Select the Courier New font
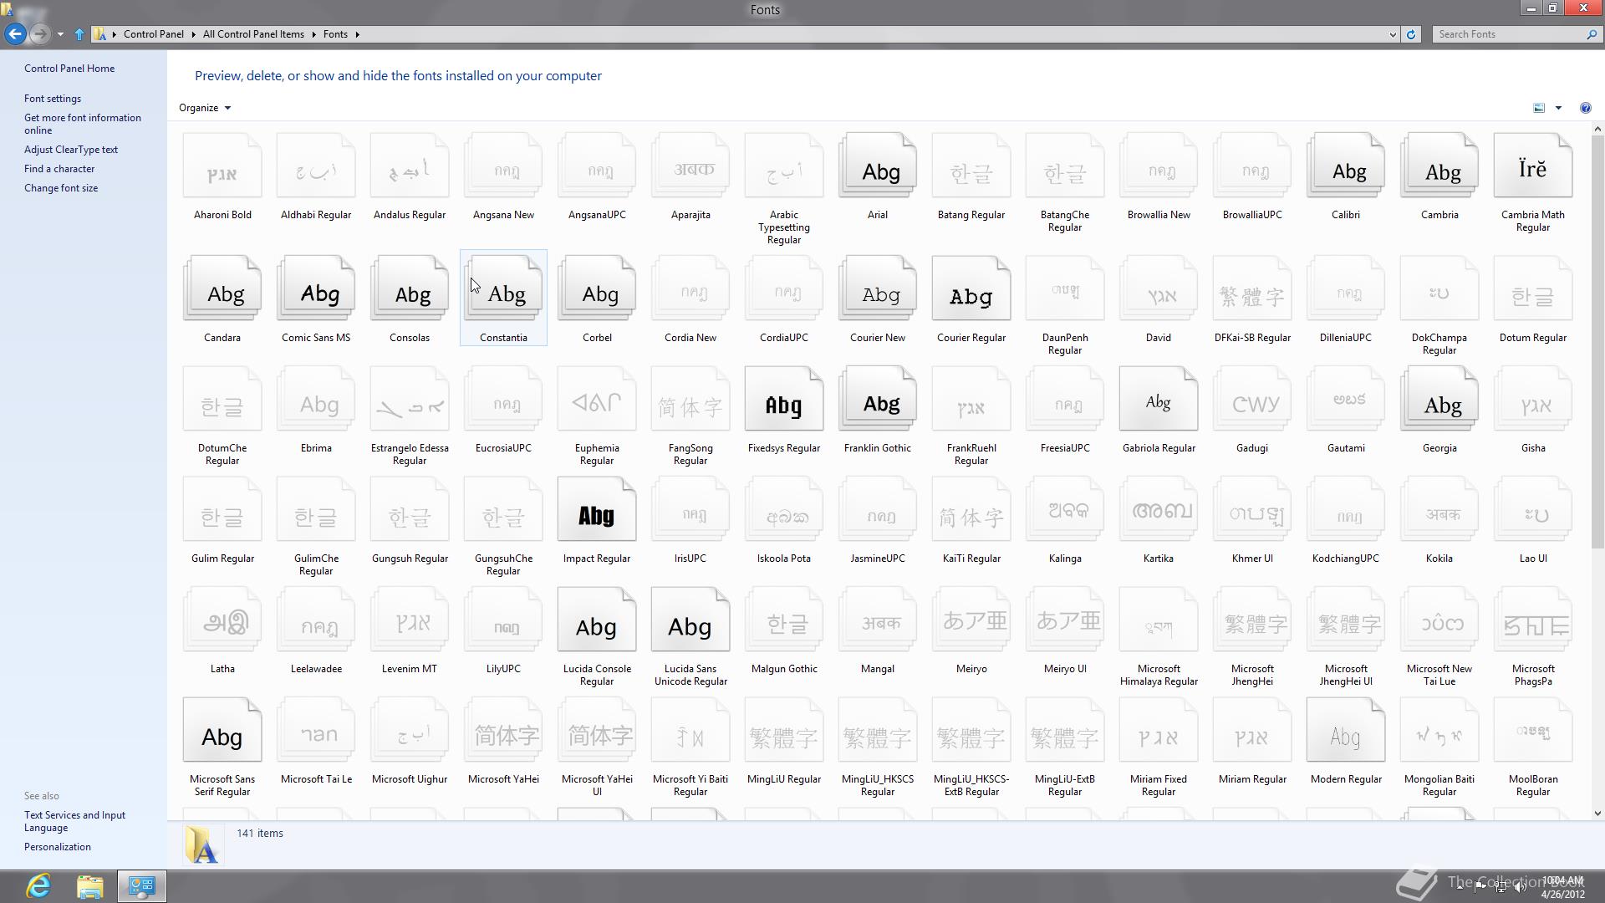 878,288
